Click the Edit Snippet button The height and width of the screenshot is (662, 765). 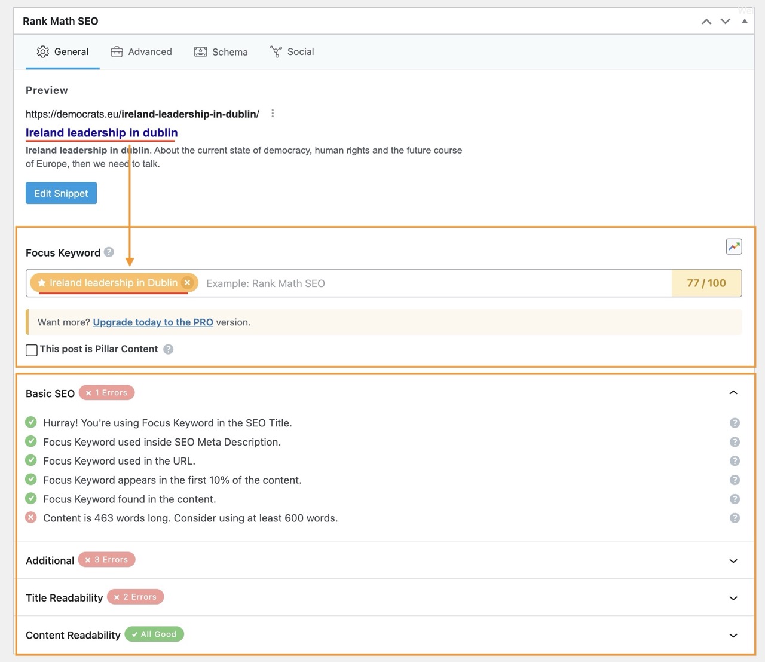(61, 193)
